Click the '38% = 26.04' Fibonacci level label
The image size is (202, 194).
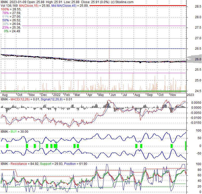tap(12, 24)
